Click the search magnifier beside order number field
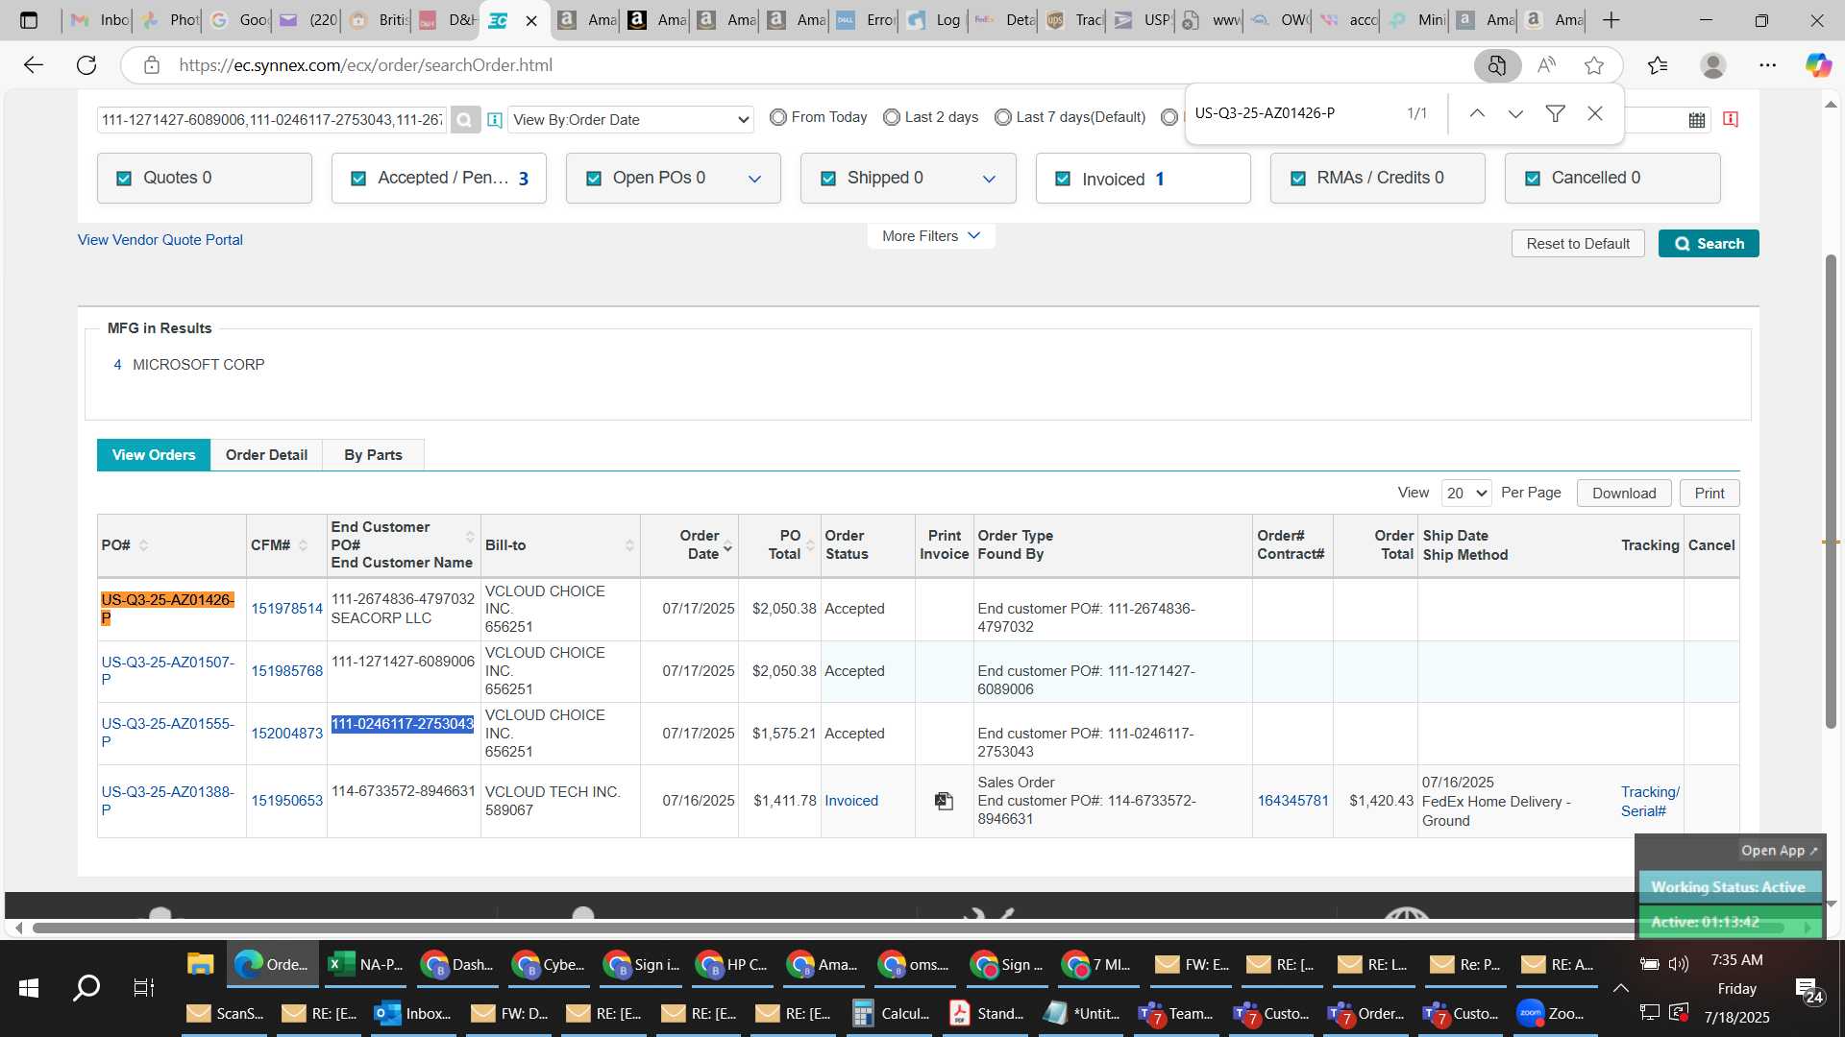Image resolution: width=1845 pixels, height=1037 pixels. pyautogui.click(x=464, y=120)
